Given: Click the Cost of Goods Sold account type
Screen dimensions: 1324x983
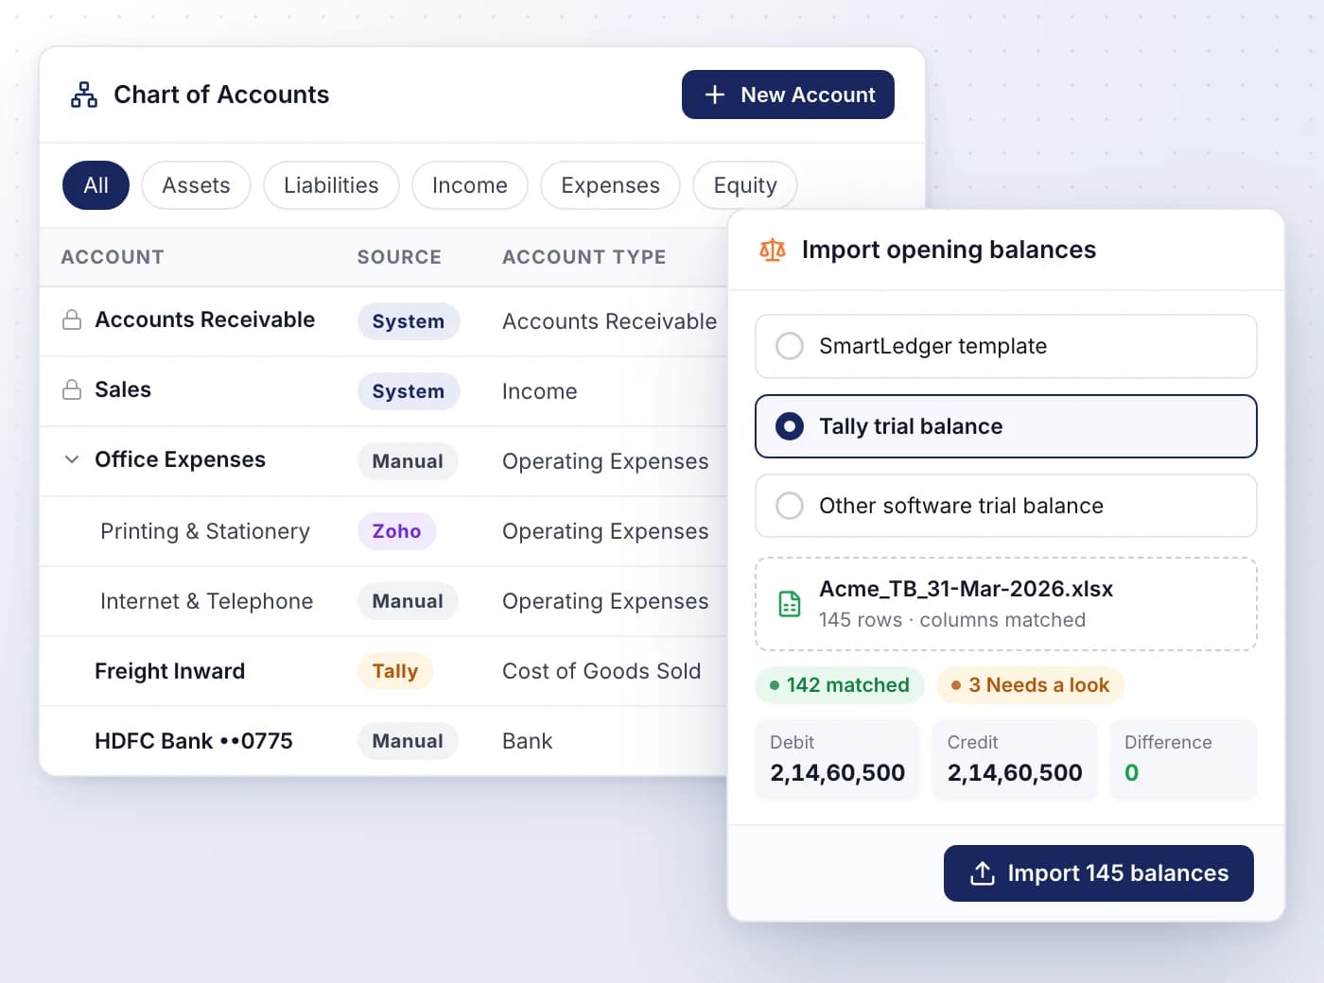Looking at the screenshot, I should [x=601, y=671].
